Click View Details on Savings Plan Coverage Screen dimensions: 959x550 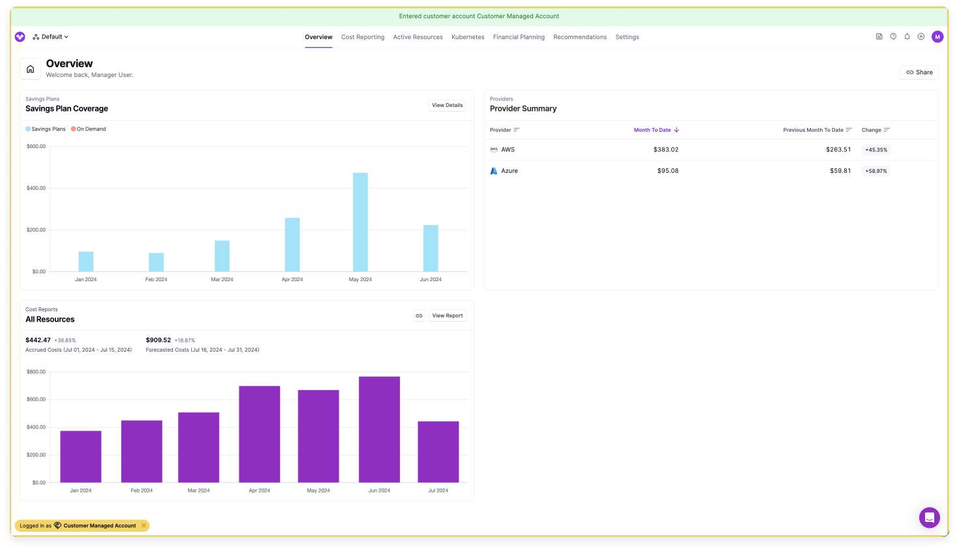448,105
